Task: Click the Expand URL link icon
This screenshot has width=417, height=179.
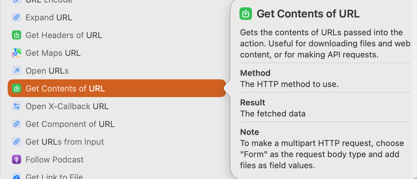Action: (17, 17)
